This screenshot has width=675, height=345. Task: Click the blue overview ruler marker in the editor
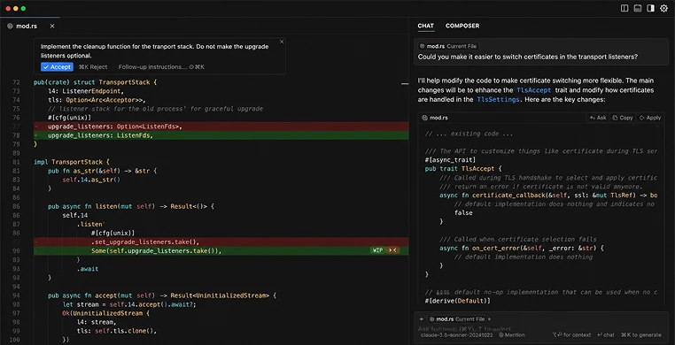tap(405, 84)
